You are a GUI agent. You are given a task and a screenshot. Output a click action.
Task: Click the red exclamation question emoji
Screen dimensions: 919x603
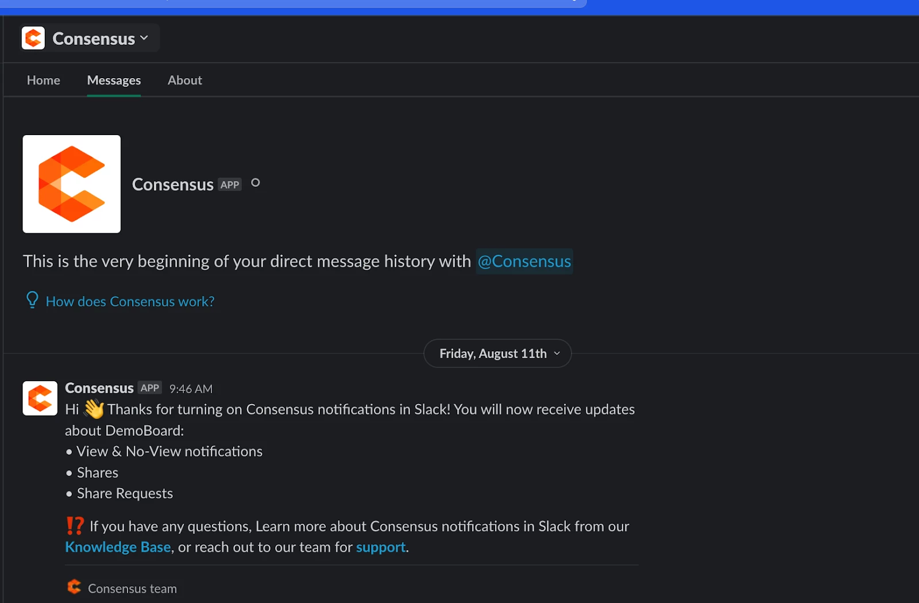point(75,526)
